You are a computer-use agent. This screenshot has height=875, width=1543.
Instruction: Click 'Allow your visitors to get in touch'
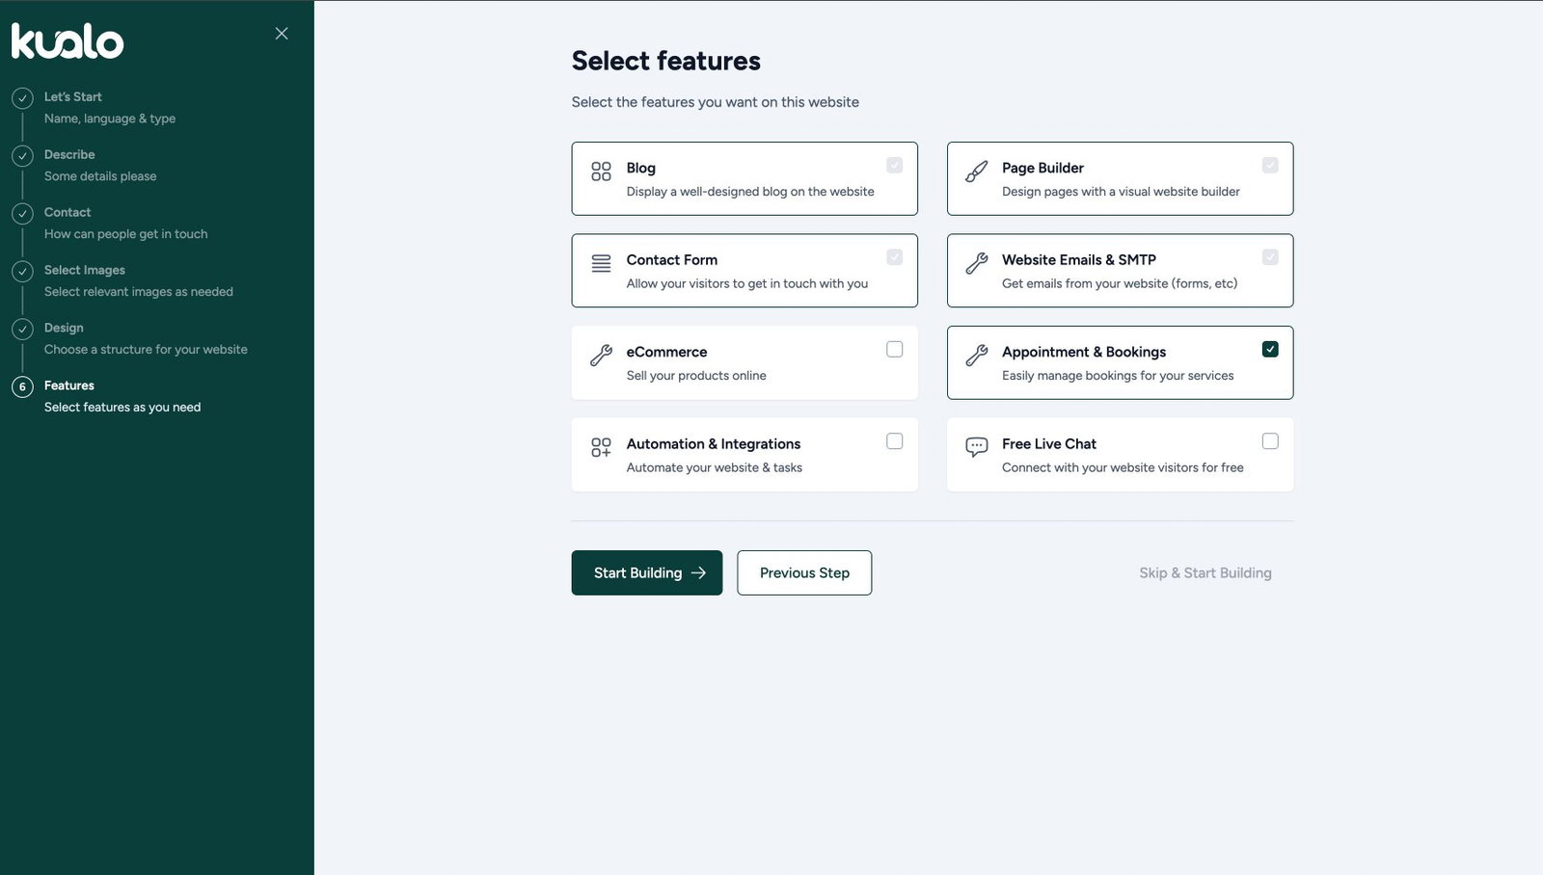747,283
